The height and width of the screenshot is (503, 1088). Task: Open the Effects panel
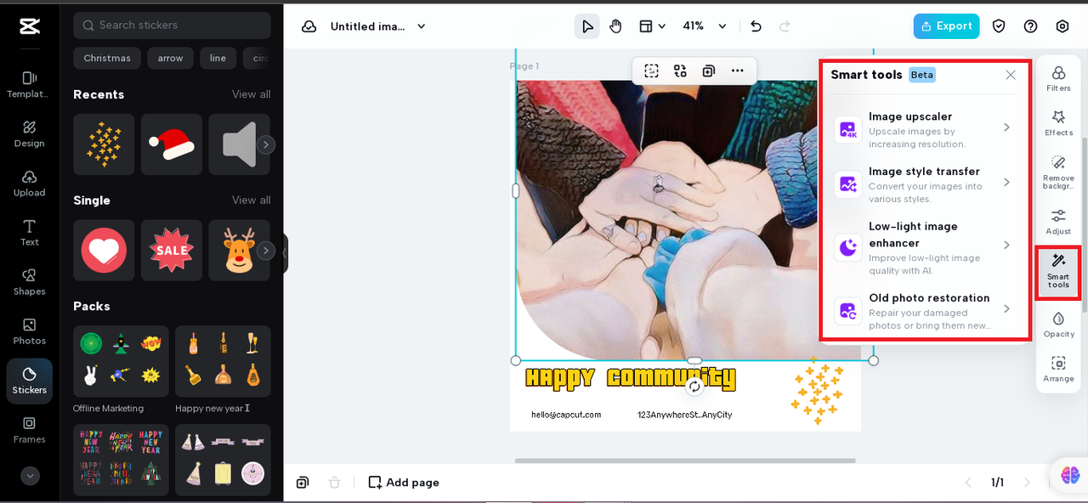(x=1058, y=122)
